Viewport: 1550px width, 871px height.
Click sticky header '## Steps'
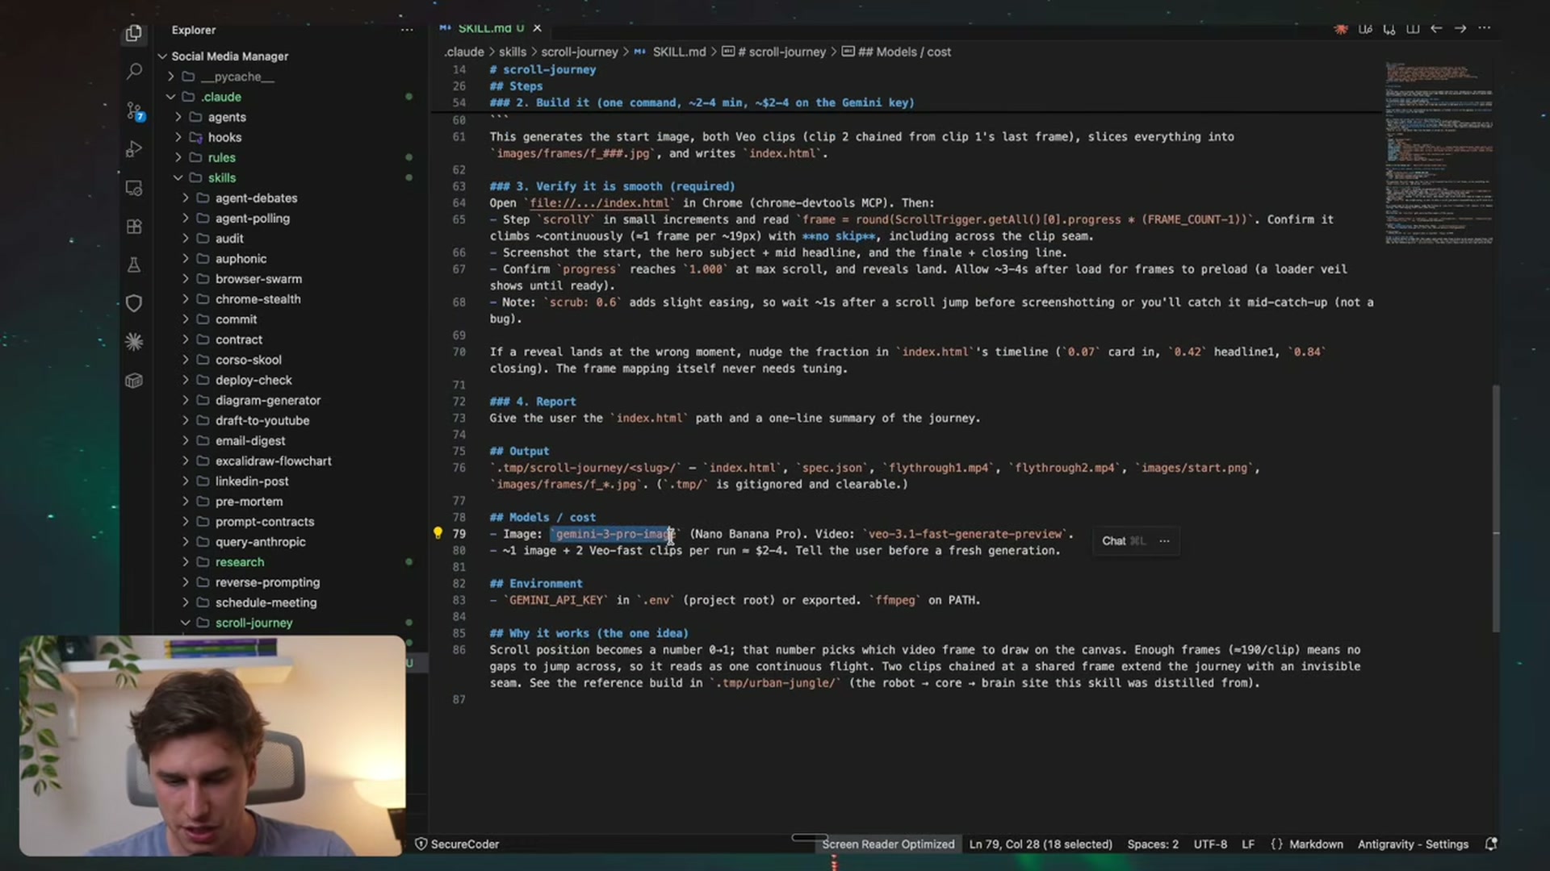click(x=516, y=86)
